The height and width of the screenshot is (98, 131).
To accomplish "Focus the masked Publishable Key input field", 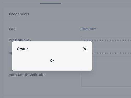I will click(106, 40).
